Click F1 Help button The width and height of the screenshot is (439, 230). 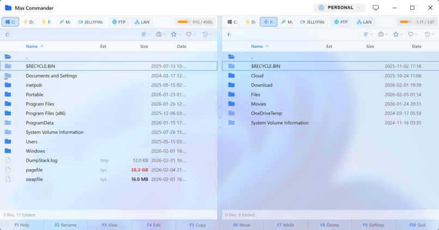tap(22, 225)
